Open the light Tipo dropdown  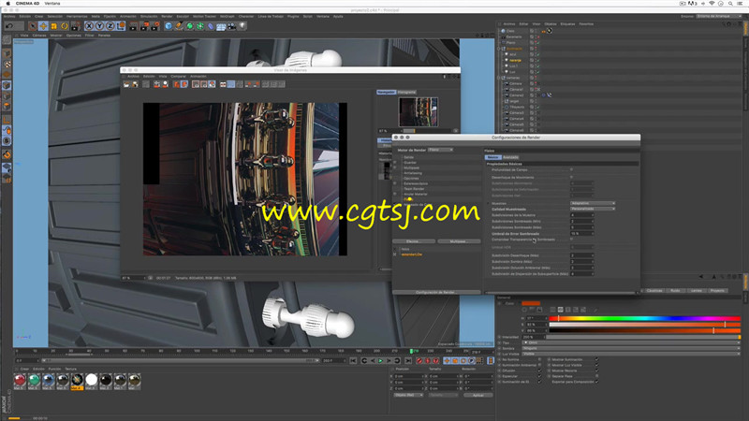pos(630,342)
